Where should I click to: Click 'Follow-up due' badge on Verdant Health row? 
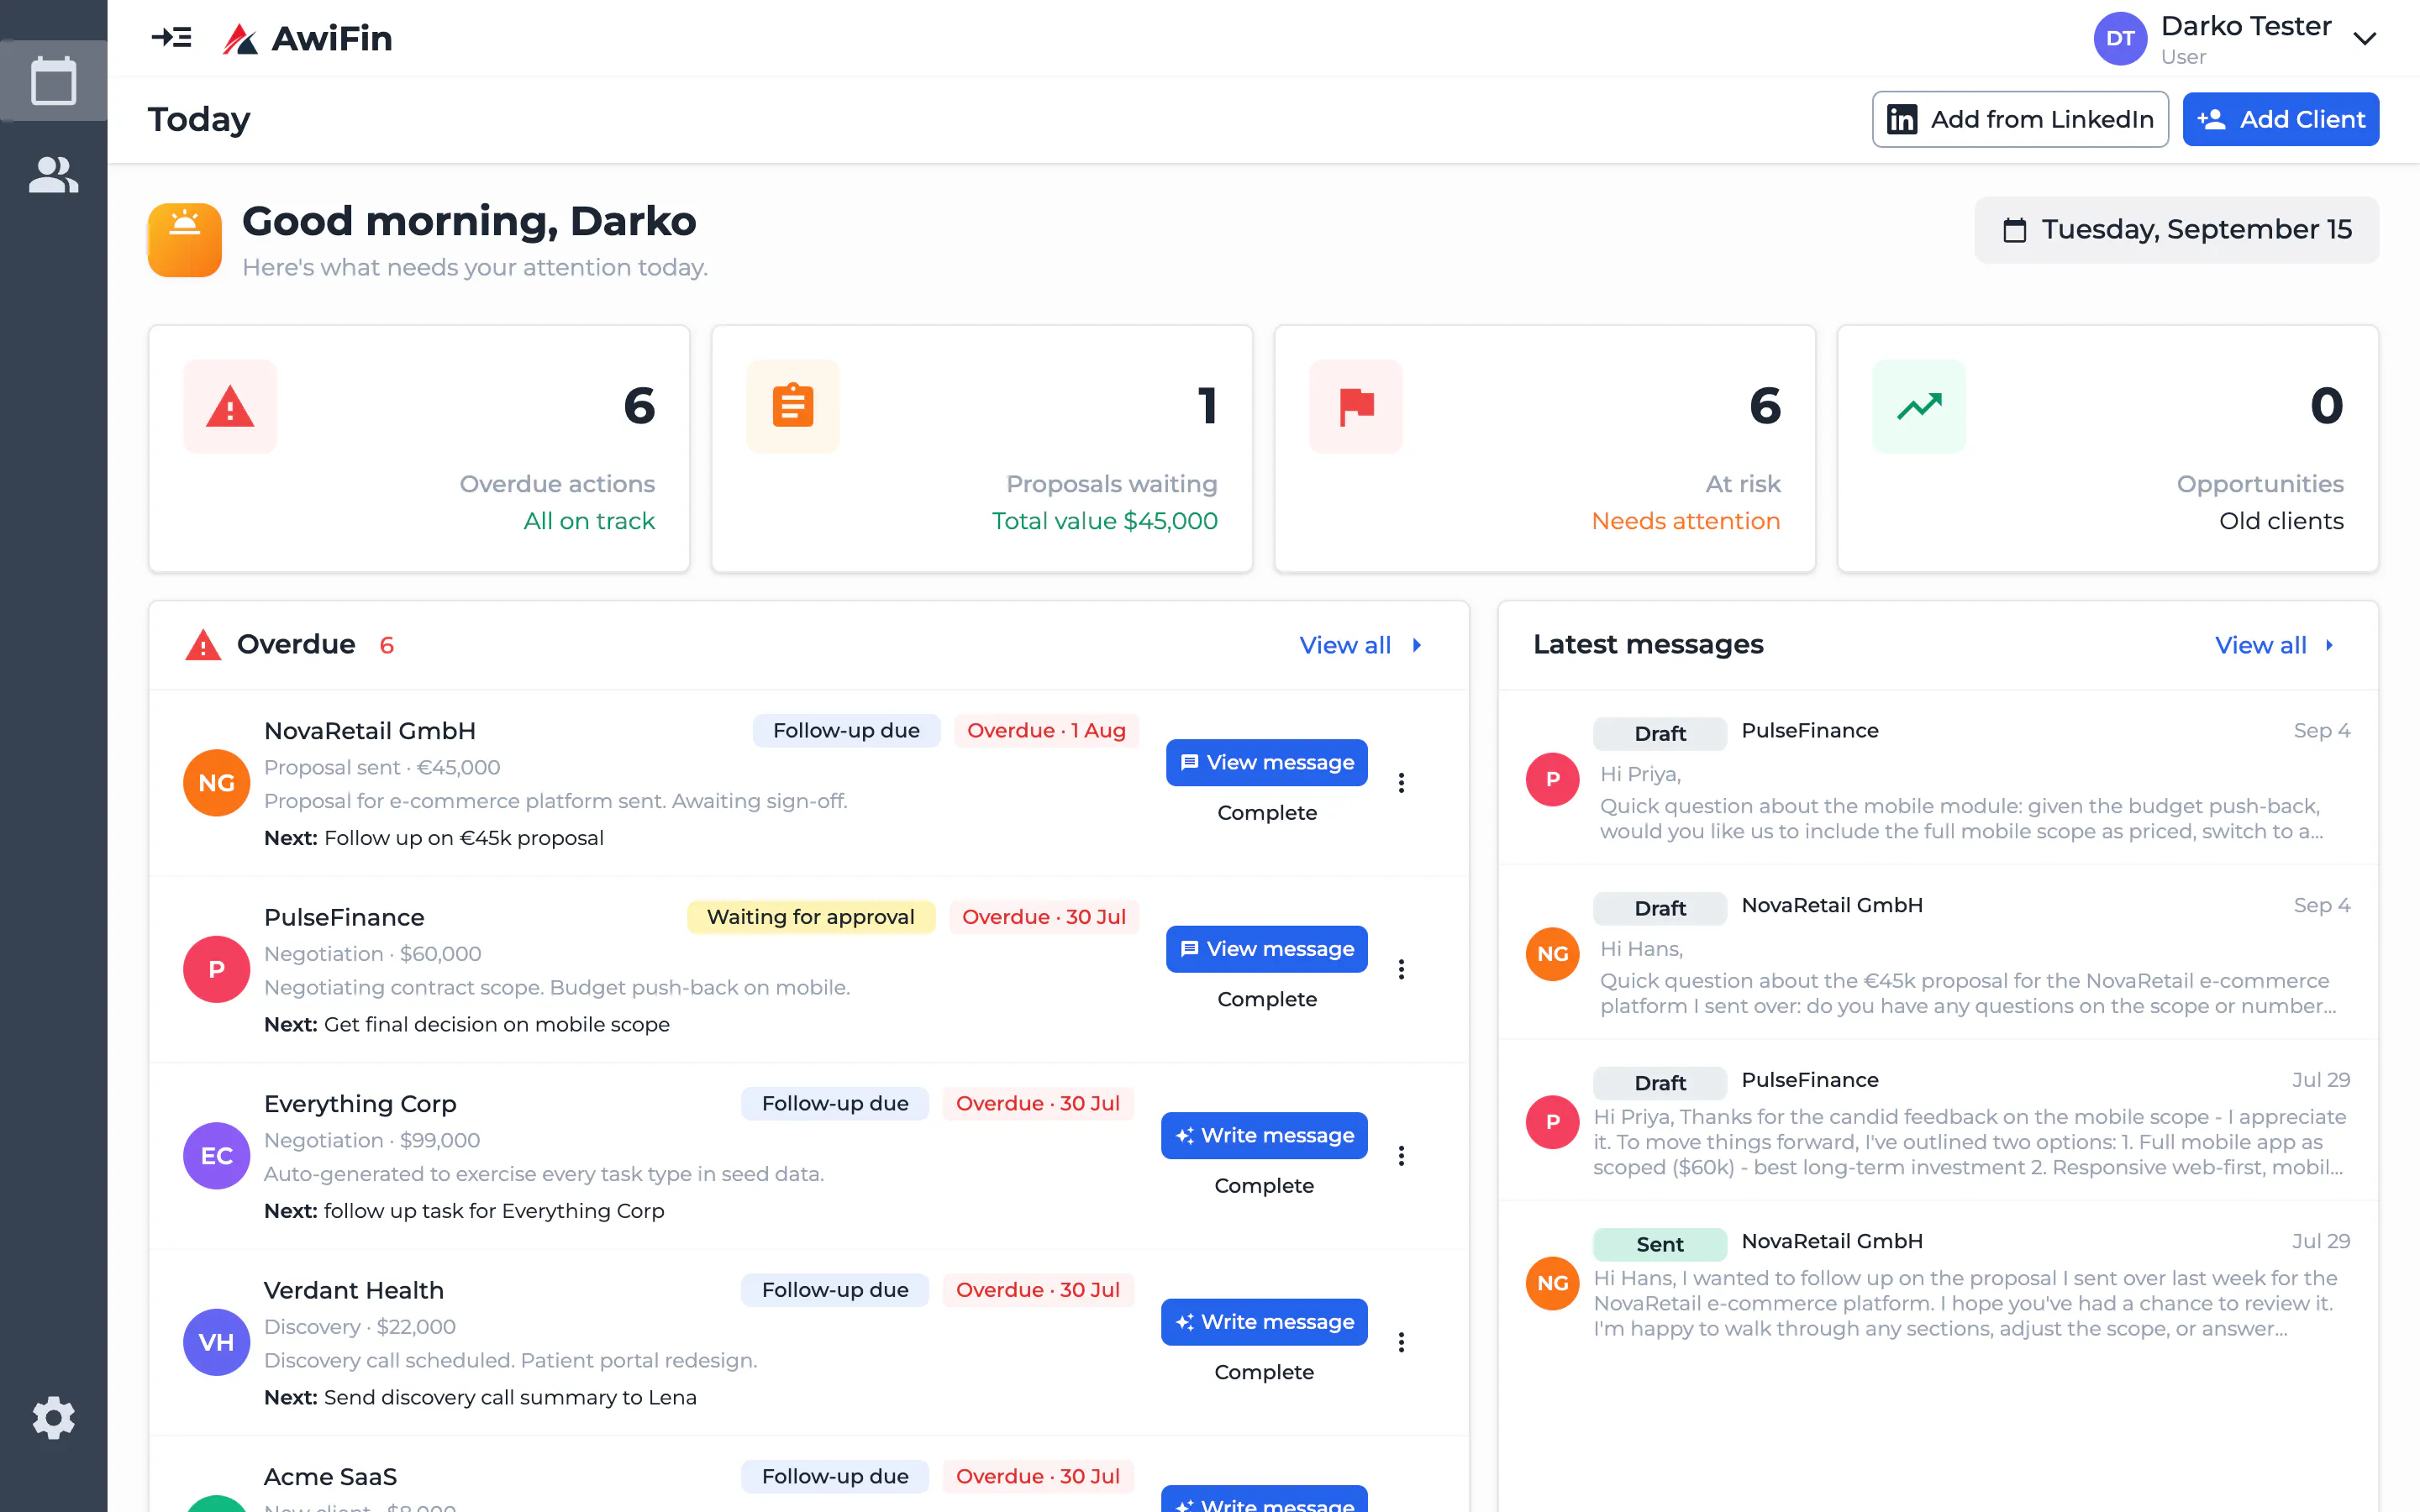click(x=835, y=1290)
